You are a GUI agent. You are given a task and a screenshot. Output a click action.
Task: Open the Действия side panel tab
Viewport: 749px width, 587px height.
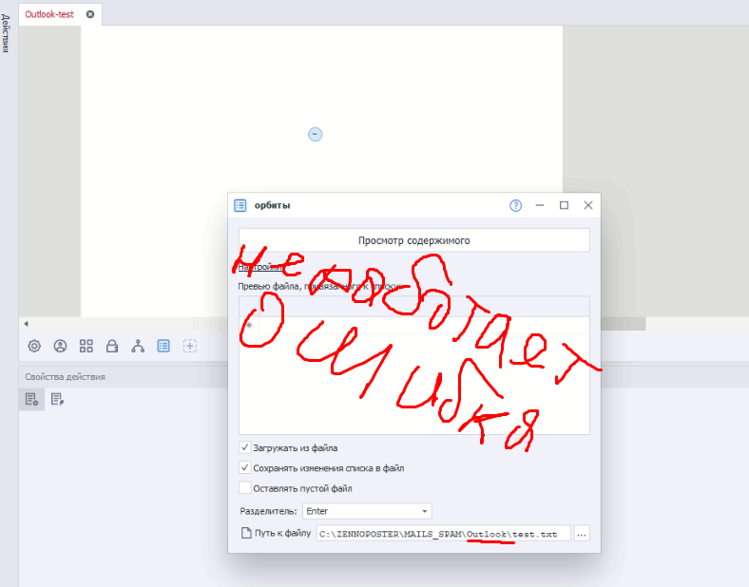coord(6,33)
